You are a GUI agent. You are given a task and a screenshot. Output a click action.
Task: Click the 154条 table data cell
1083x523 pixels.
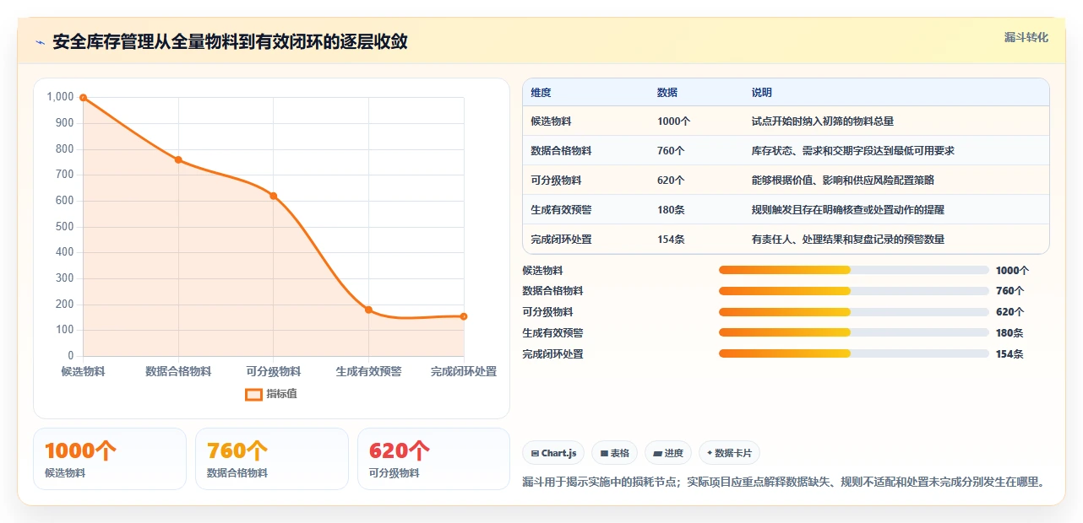tap(672, 240)
